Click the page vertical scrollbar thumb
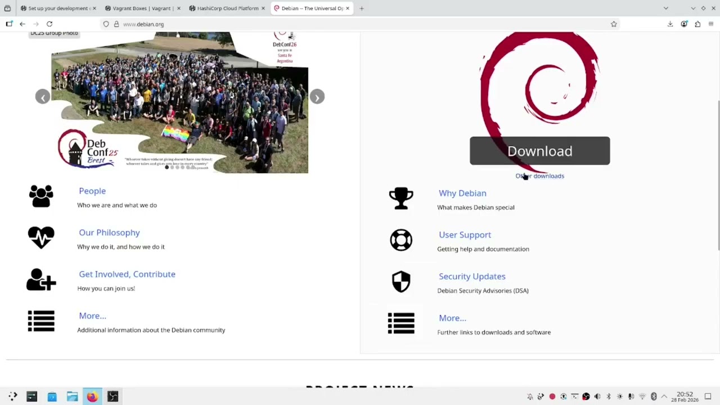 click(718, 175)
